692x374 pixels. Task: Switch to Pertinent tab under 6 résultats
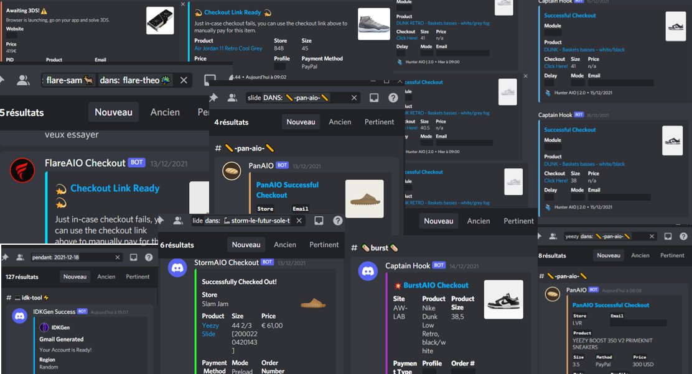(x=324, y=245)
